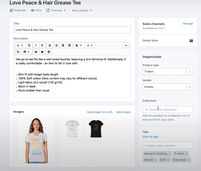Click Manage sales channels link

[188, 24]
